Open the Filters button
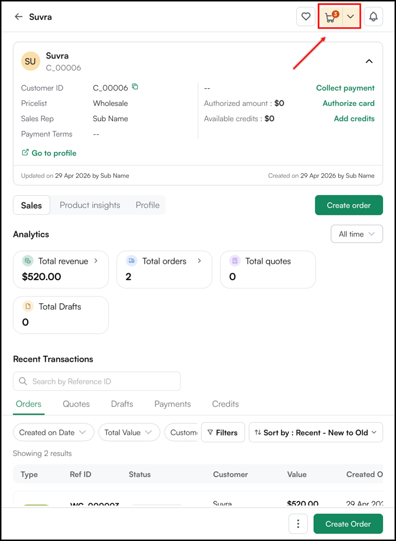The height and width of the screenshot is (541, 396). pyautogui.click(x=223, y=432)
